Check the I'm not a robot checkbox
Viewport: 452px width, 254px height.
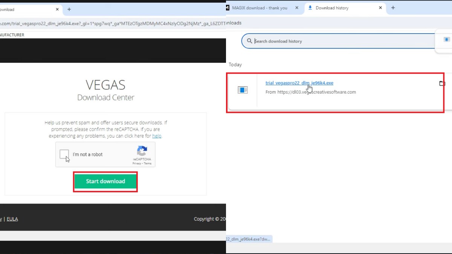pos(64,154)
